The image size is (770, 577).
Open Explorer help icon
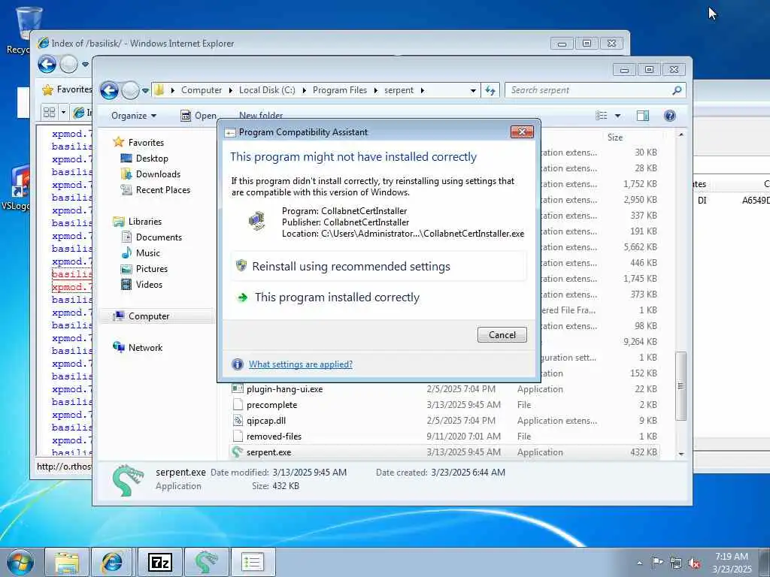click(x=670, y=116)
